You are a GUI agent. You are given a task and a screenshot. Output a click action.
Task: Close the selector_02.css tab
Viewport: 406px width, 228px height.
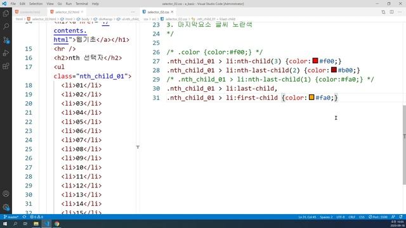click(x=172, y=12)
